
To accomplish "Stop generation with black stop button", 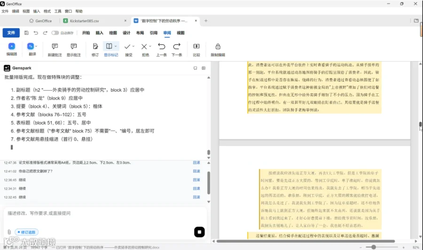I will pyautogui.click(x=199, y=232).
